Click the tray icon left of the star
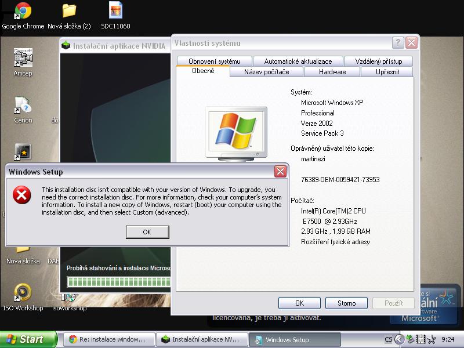 pos(420,339)
